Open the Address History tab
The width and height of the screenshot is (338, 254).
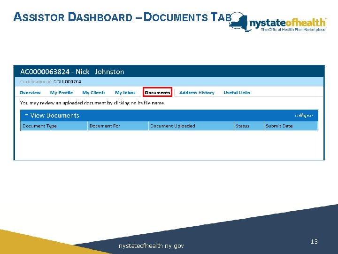(x=197, y=93)
